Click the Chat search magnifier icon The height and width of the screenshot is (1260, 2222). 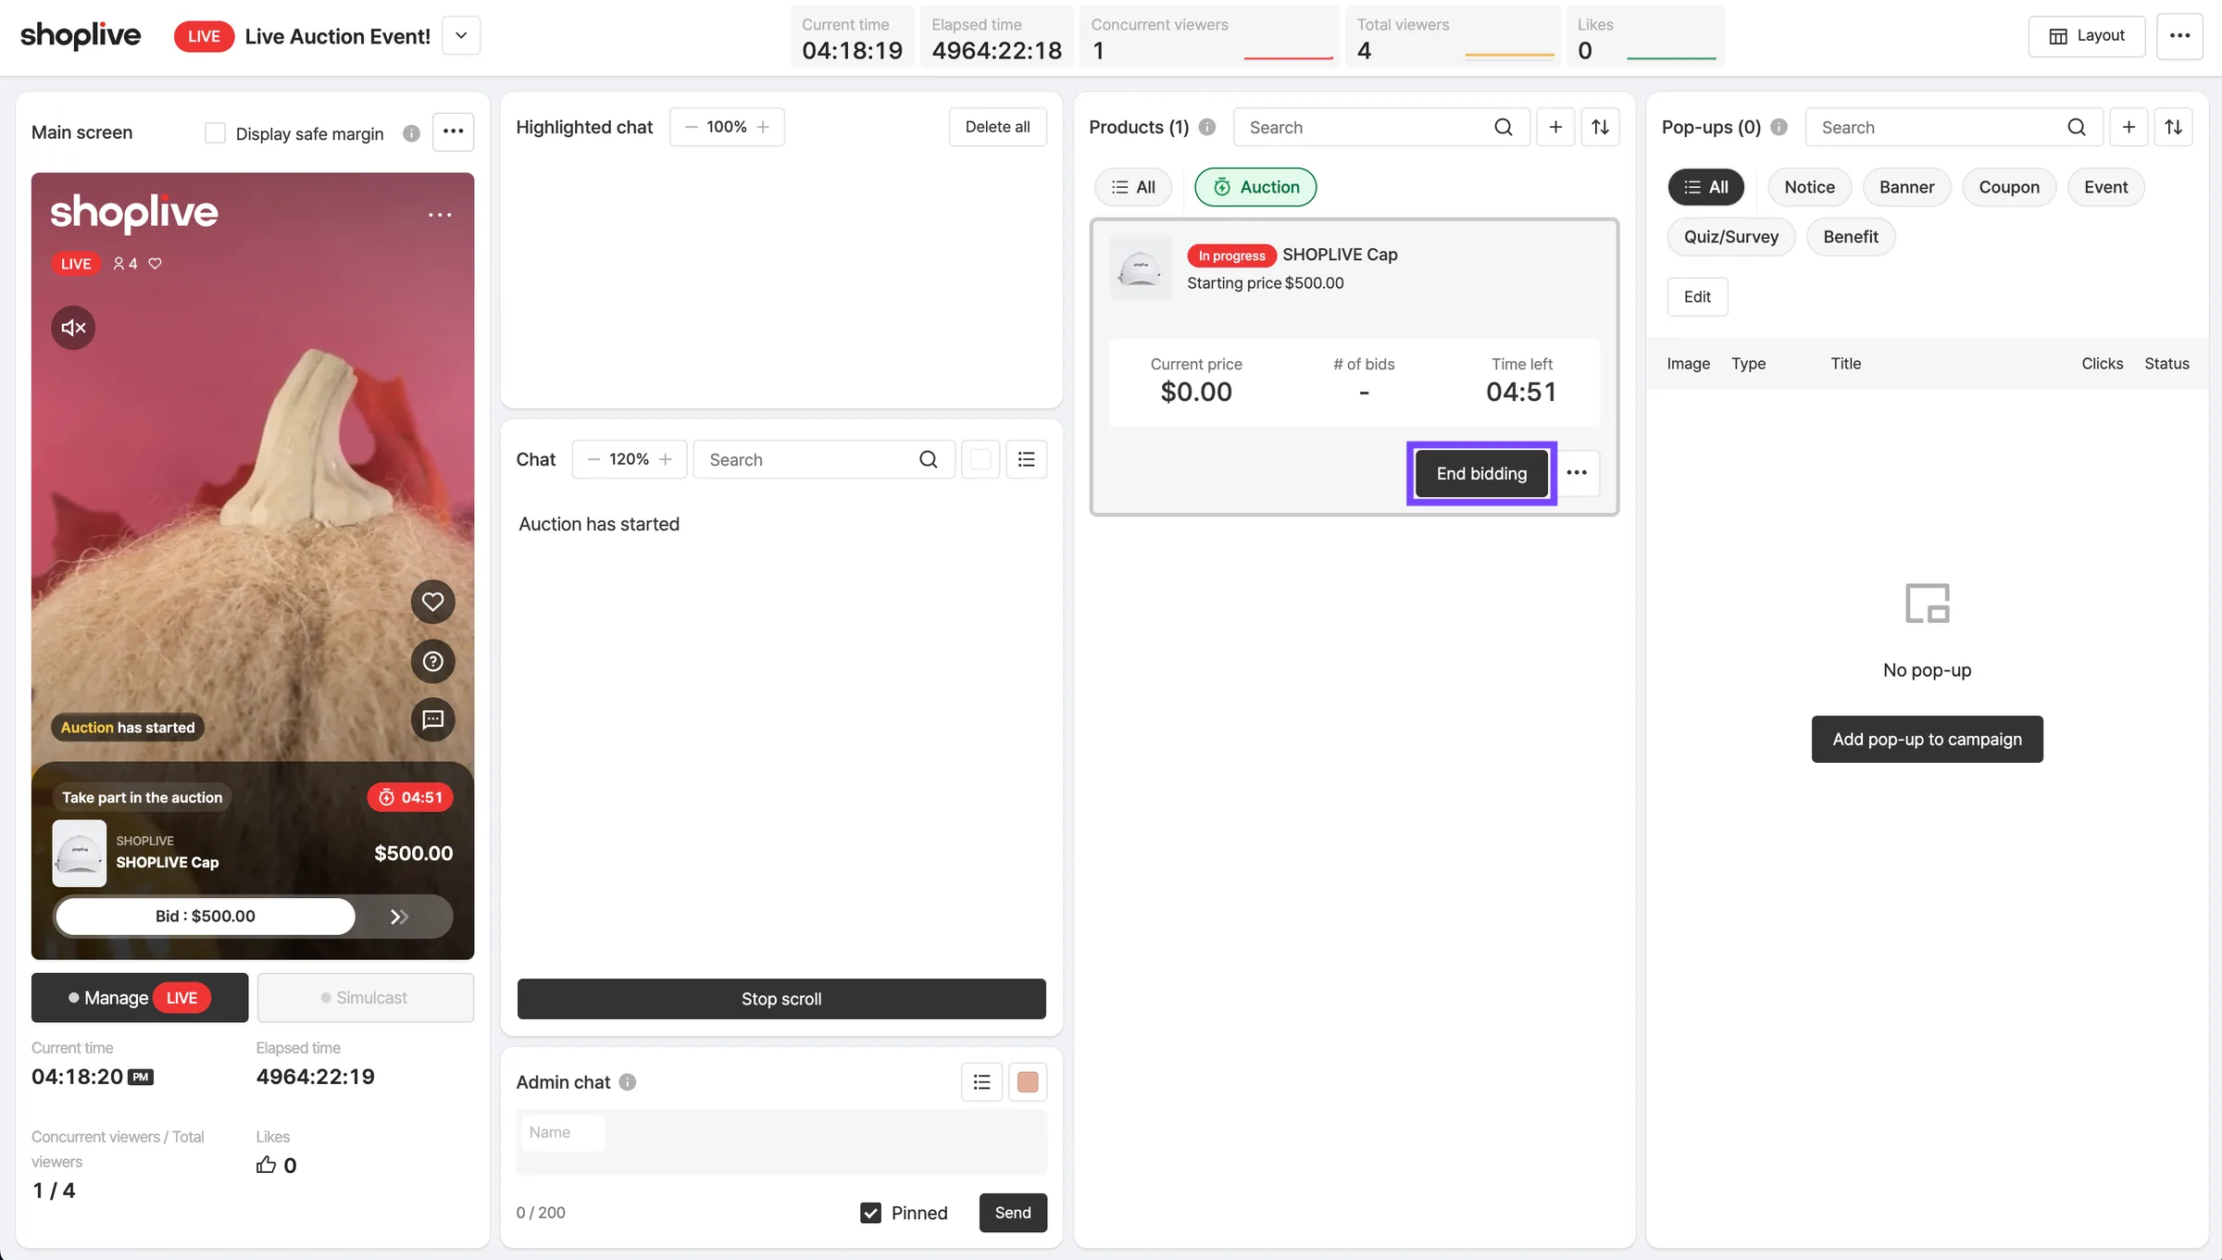pos(928,459)
